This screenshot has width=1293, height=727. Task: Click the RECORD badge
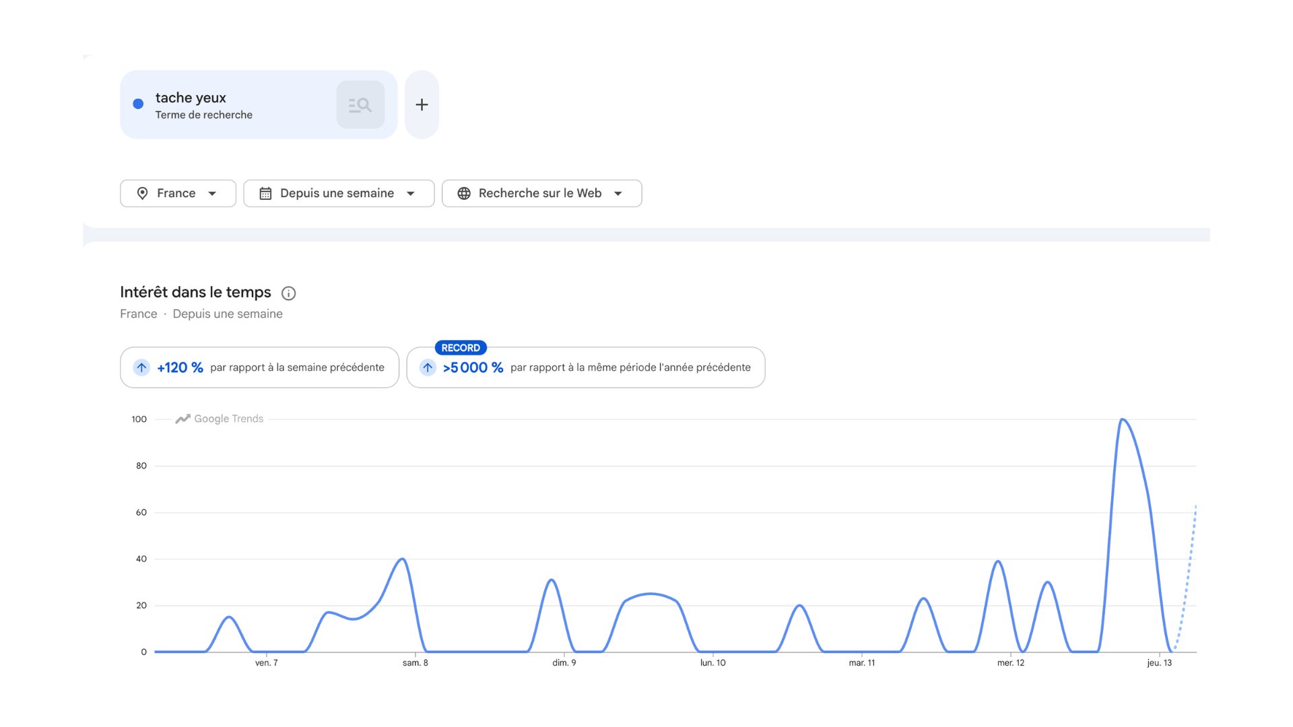coord(461,348)
